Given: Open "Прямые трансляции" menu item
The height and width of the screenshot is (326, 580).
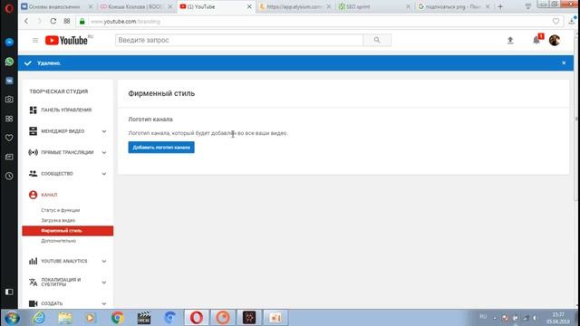Looking at the screenshot, I should point(67,152).
